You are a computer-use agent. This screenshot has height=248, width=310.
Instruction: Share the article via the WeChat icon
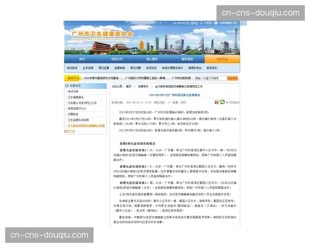[x=222, y=102]
